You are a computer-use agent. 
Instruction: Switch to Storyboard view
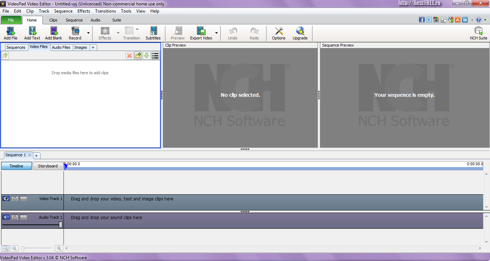click(48, 166)
